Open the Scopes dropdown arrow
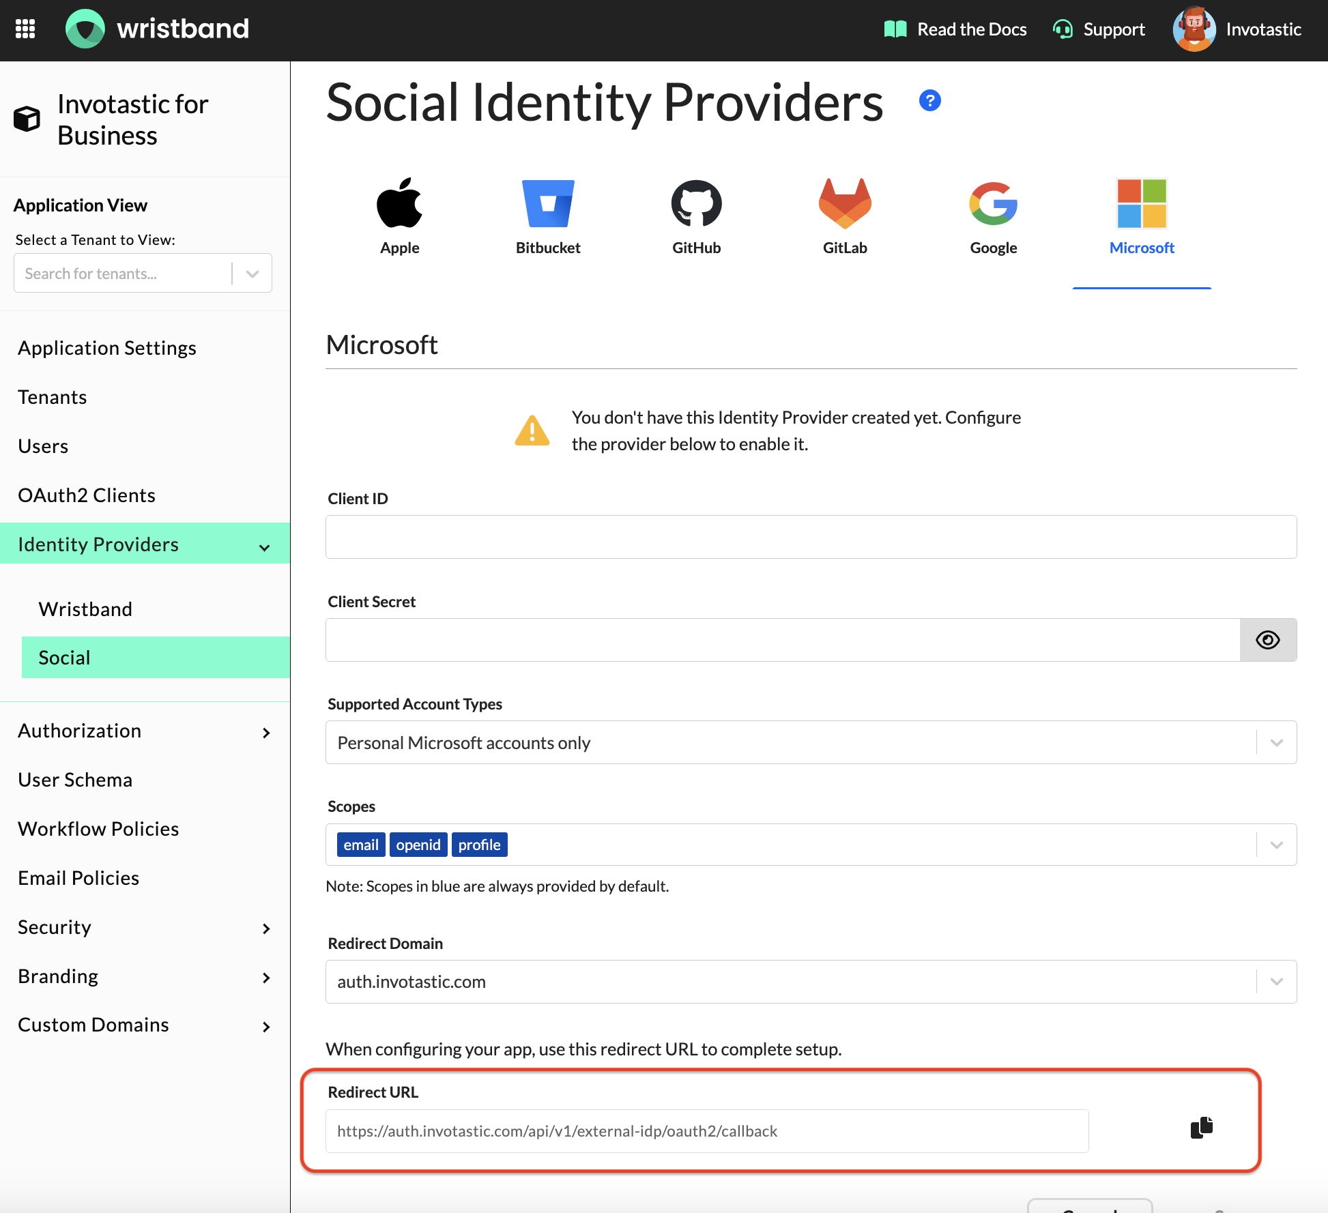Viewport: 1328px width, 1213px height. (x=1276, y=845)
